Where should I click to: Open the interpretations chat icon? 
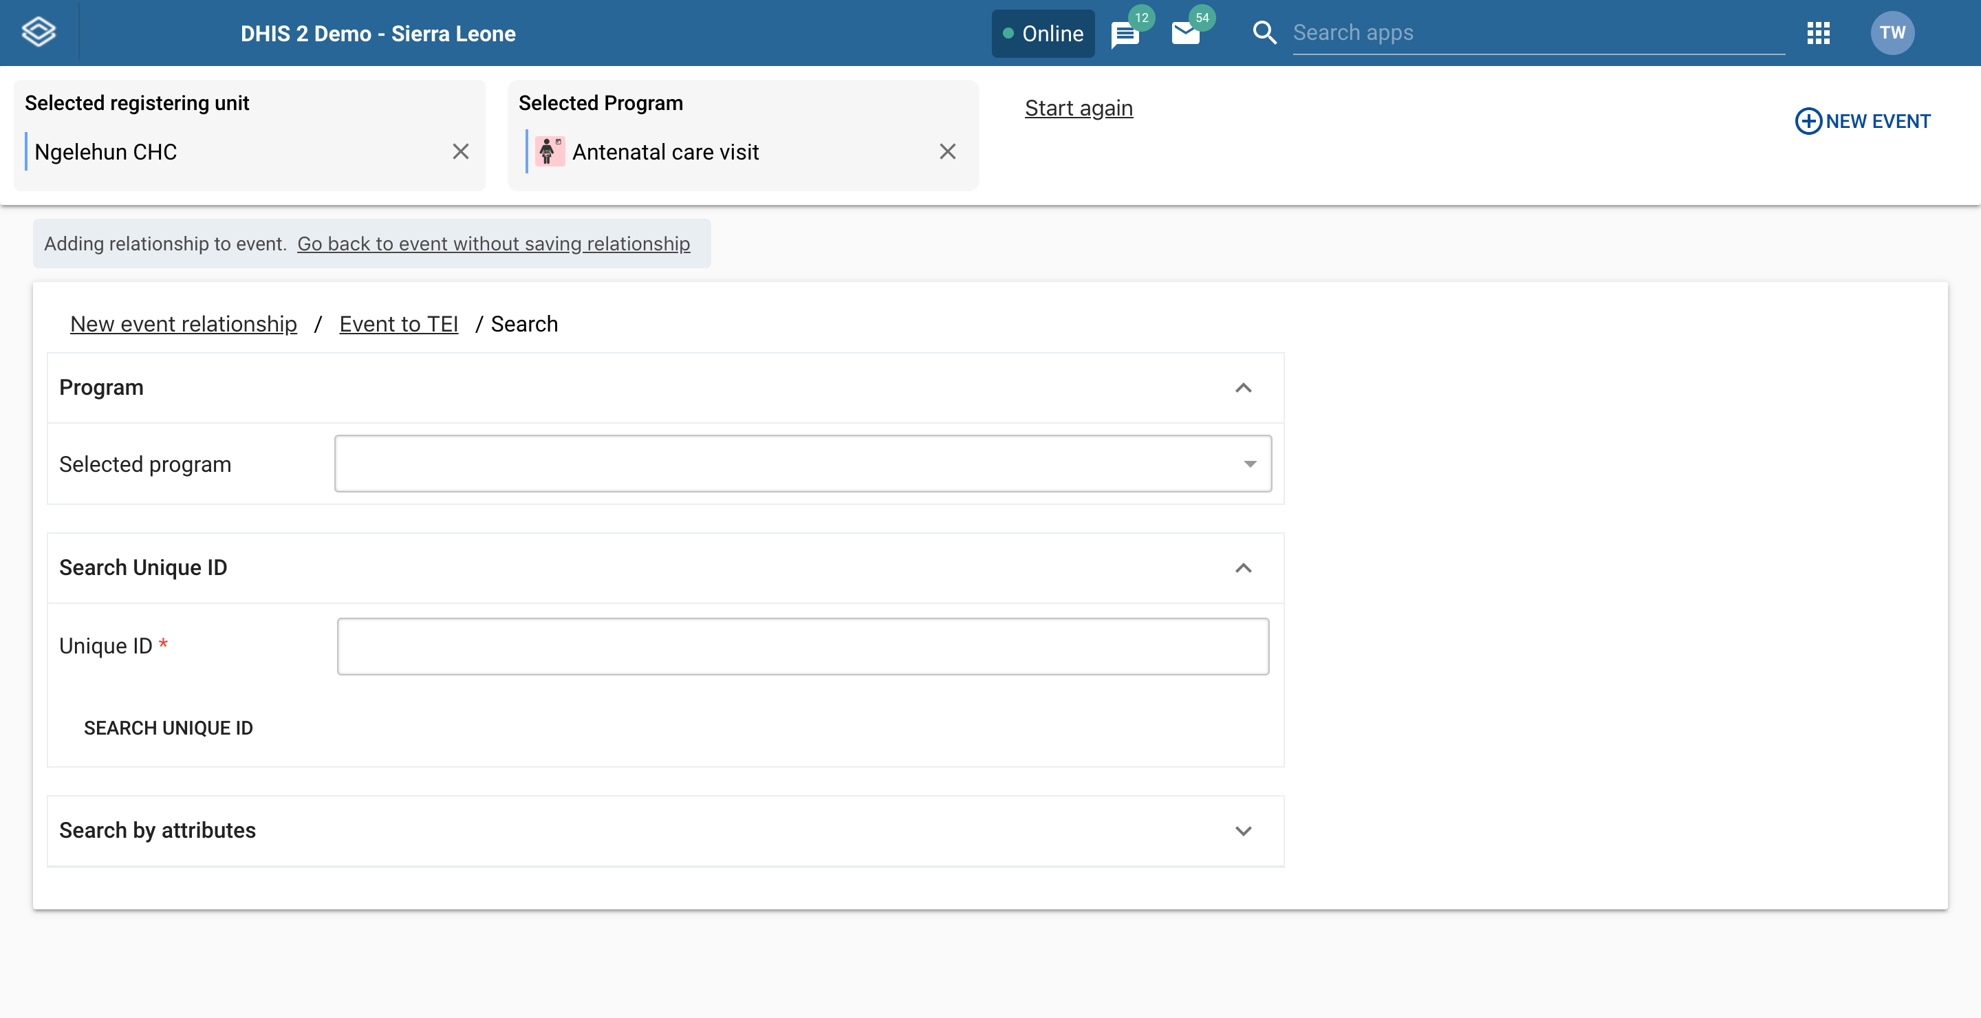[x=1125, y=34]
